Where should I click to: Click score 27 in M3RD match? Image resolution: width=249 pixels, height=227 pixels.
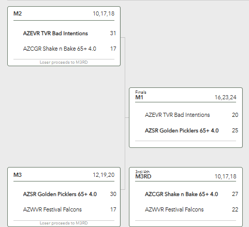(235, 194)
